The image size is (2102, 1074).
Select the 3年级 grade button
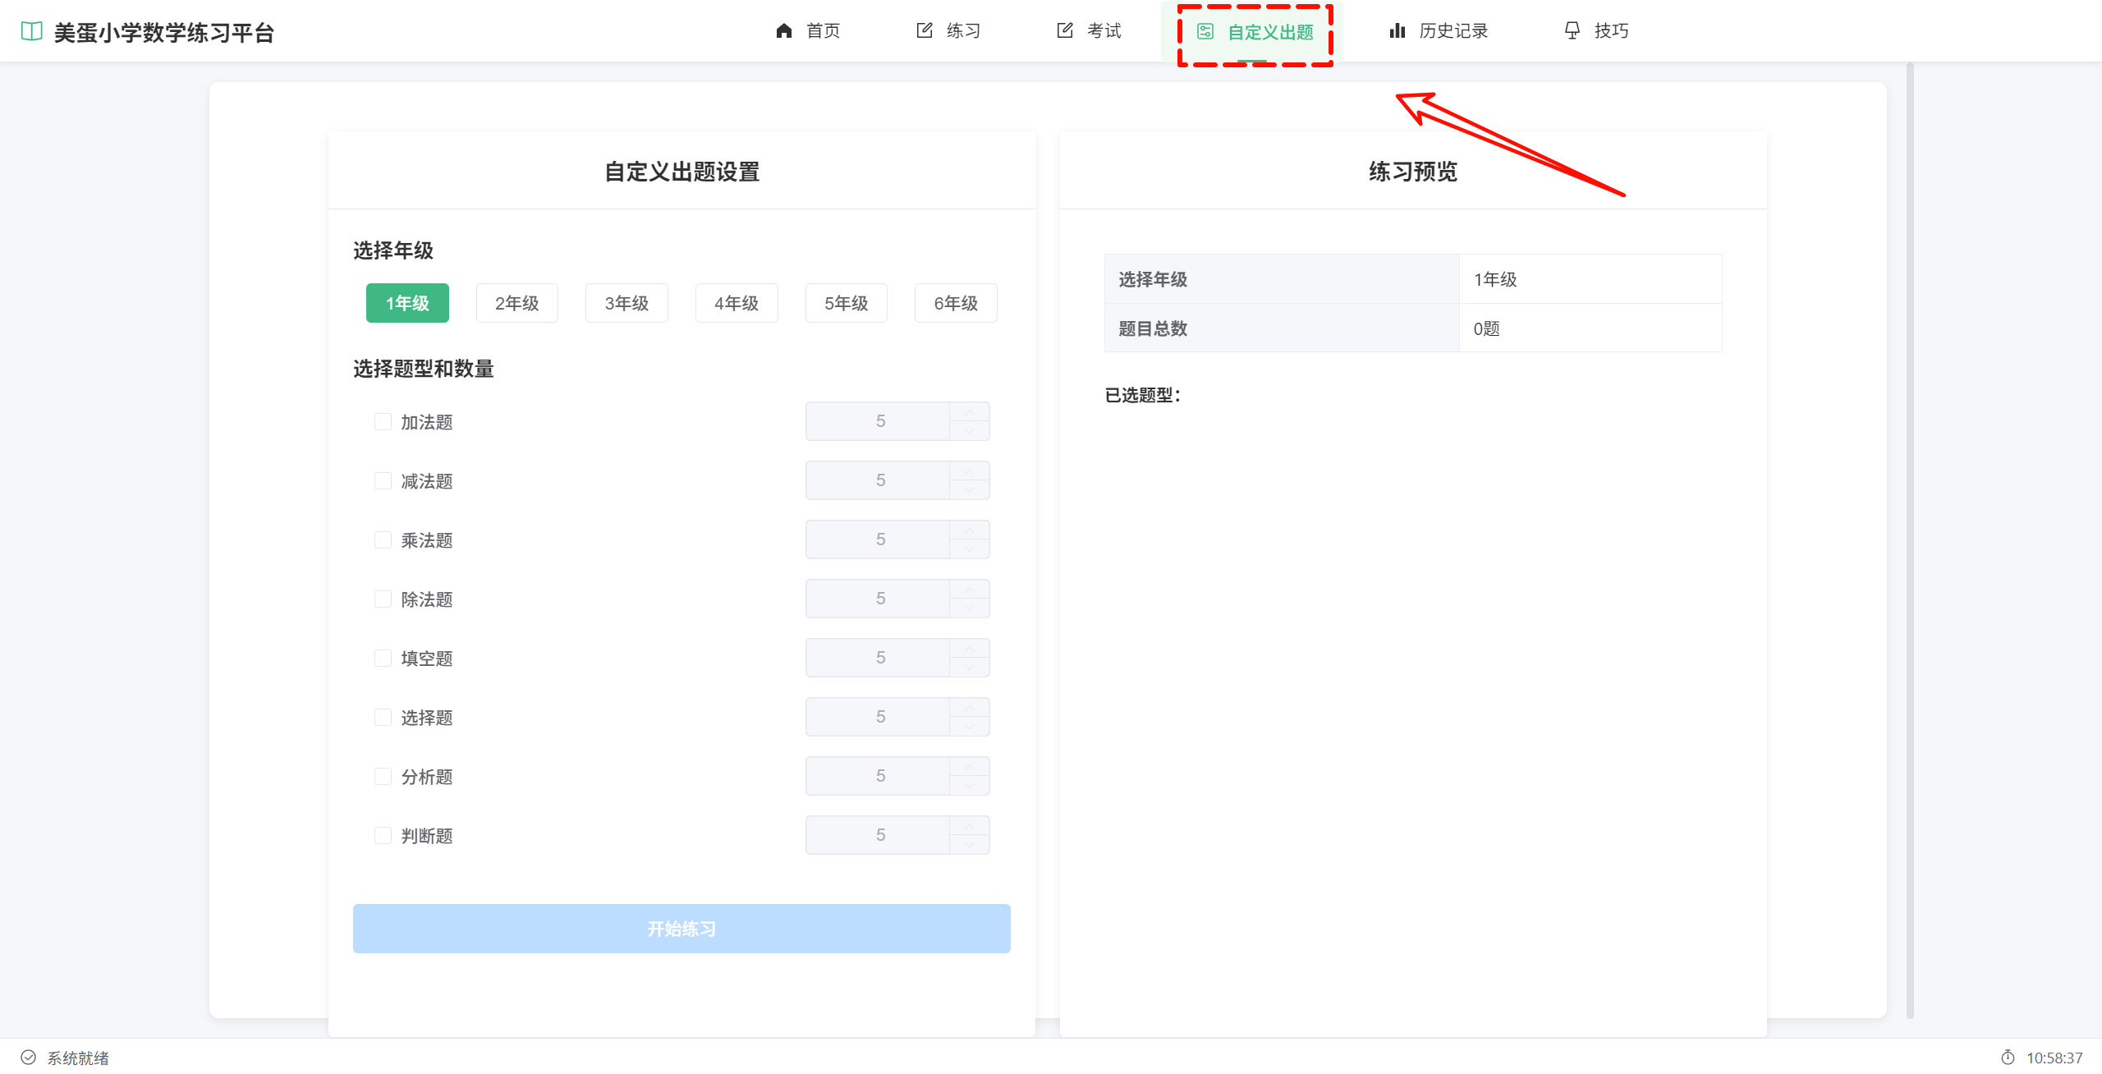pos(626,304)
